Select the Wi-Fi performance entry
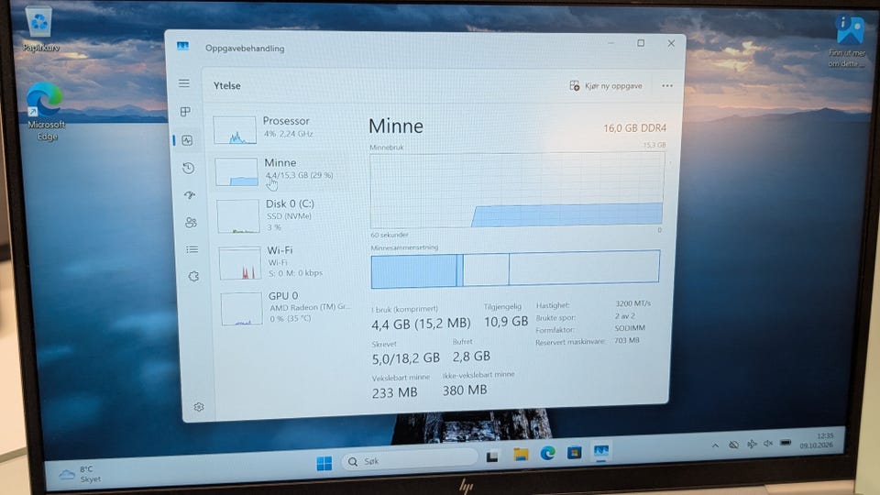The width and height of the screenshot is (880, 495). (x=286, y=262)
